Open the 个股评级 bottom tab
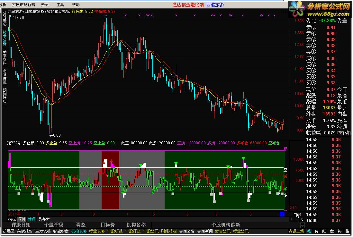The height and width of the screenshot is (237, 353). 133,231
